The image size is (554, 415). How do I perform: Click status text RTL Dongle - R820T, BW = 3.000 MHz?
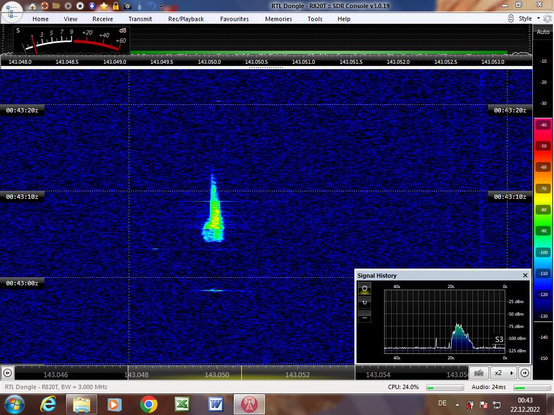pos(56,387)
